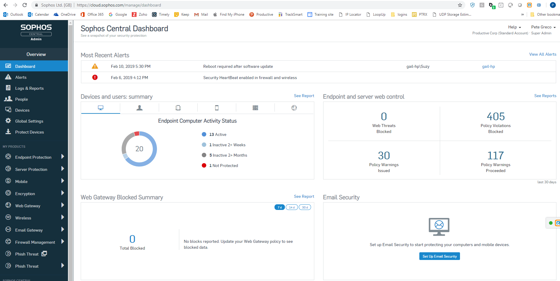Viewport: 560px width, 281px height.
Task: Expand the Firewall Management submenu arrow
Action: click(x=63, y=242)
